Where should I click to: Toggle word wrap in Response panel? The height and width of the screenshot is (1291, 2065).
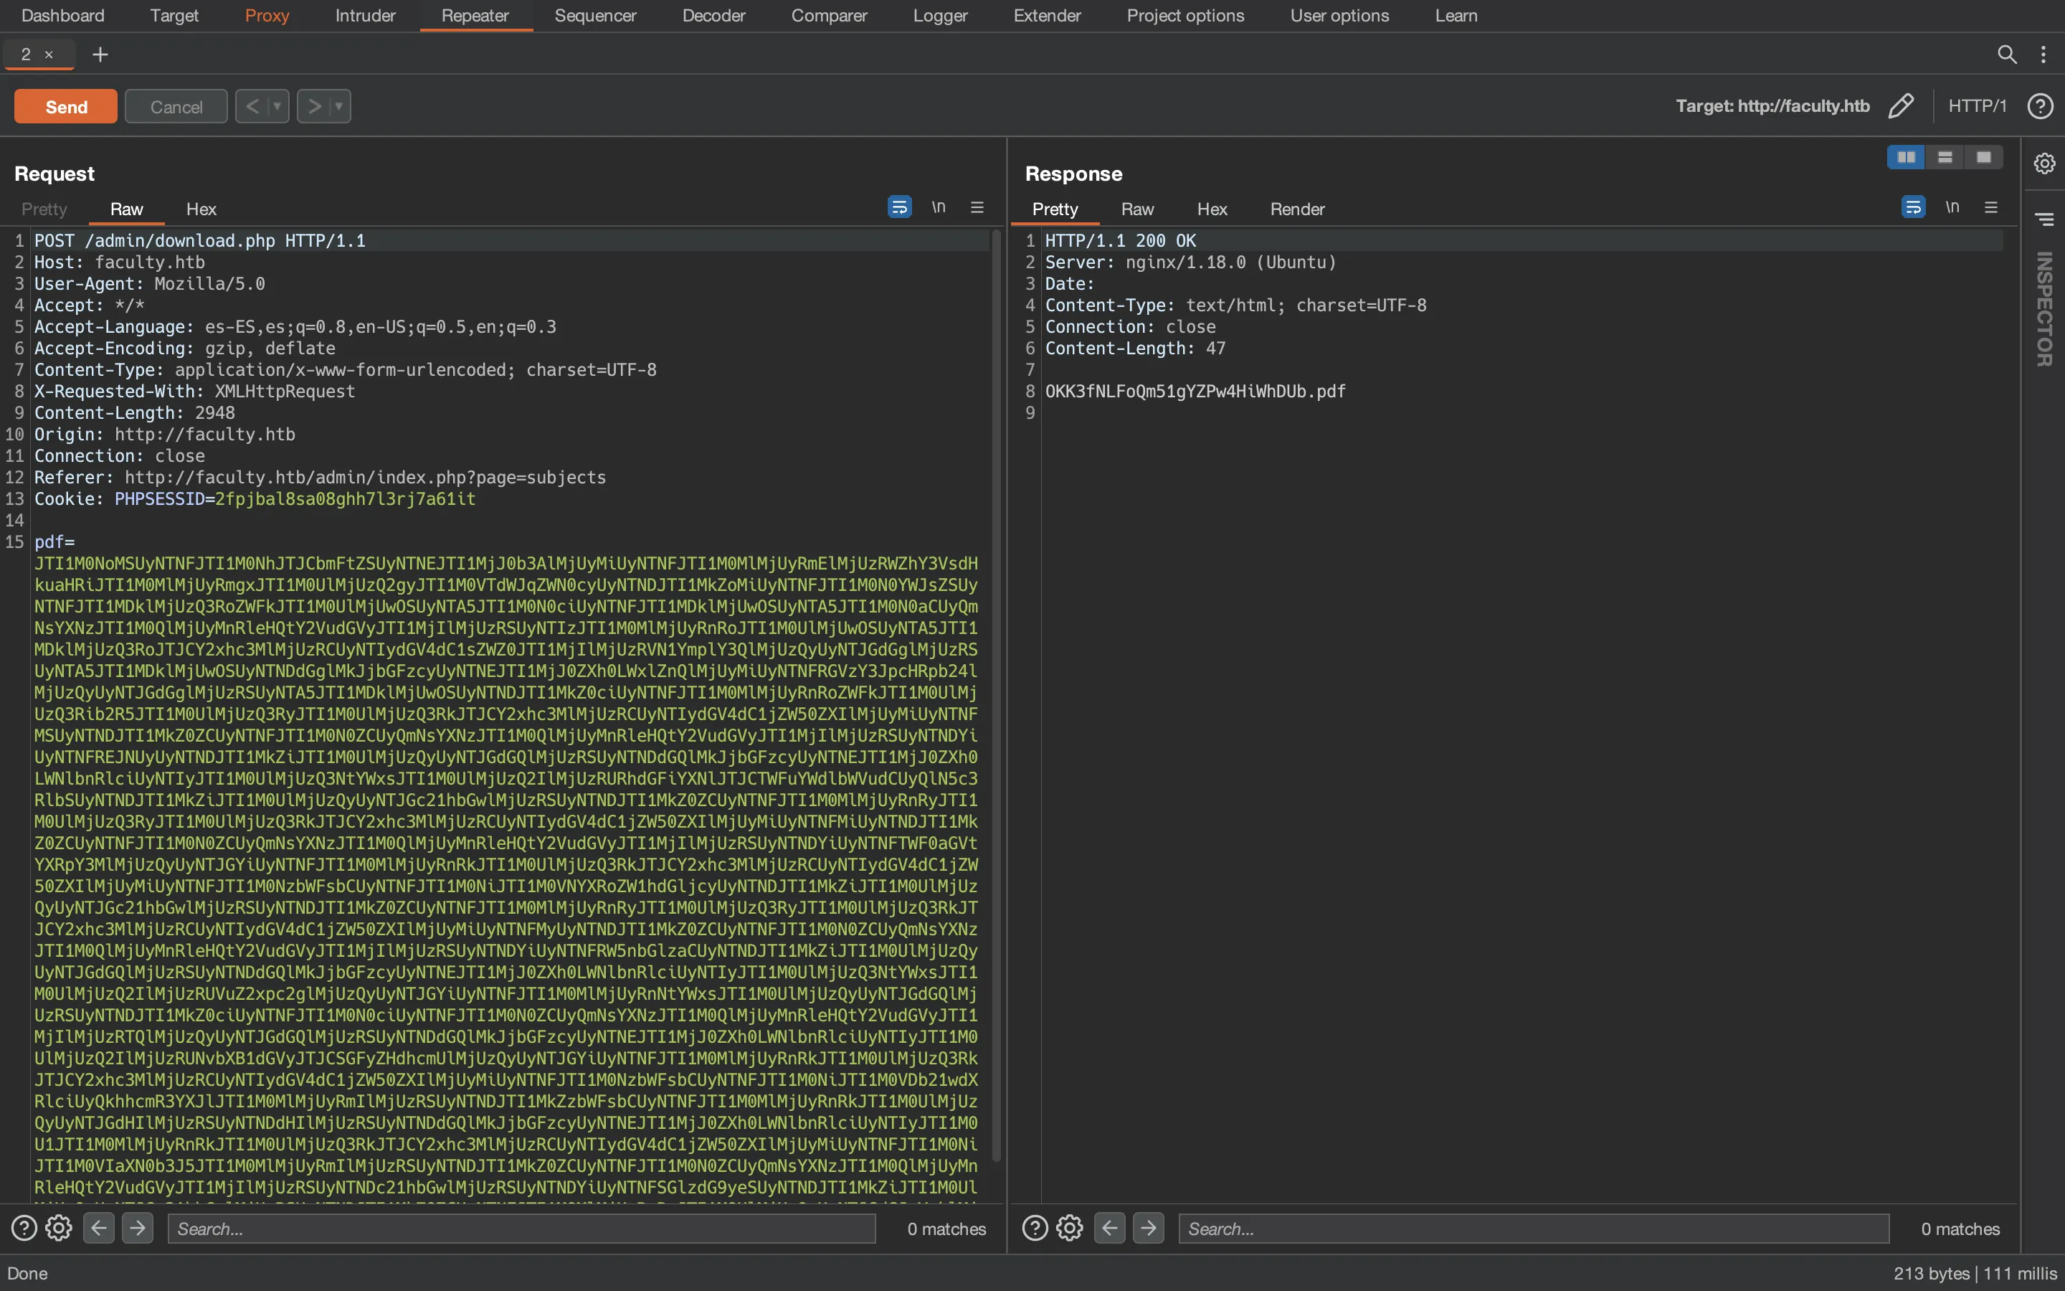(x=1913, y=207)
